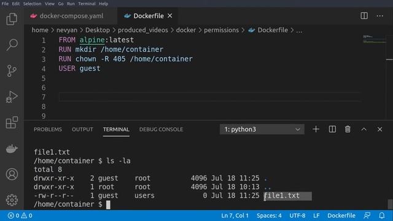Viewport: 393px width, 221px height.
Task: Expand the nevyan breadcrumb segment
Action: point(67,30)
